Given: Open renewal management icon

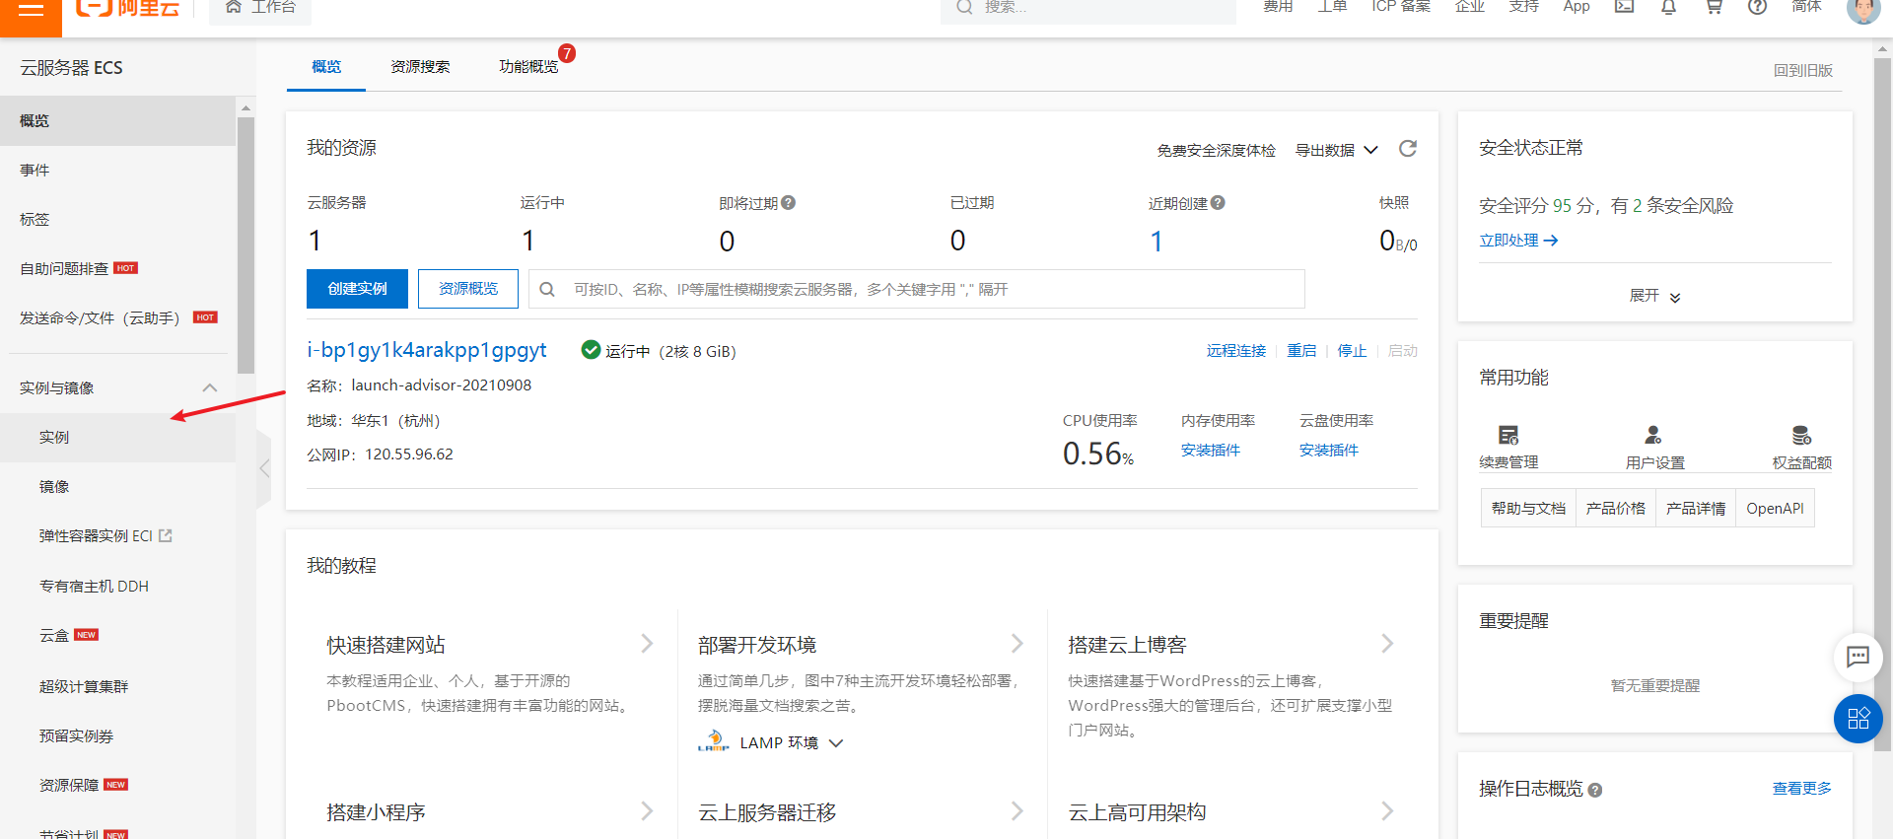Looking at the screenshot, I should point(1508,435).
